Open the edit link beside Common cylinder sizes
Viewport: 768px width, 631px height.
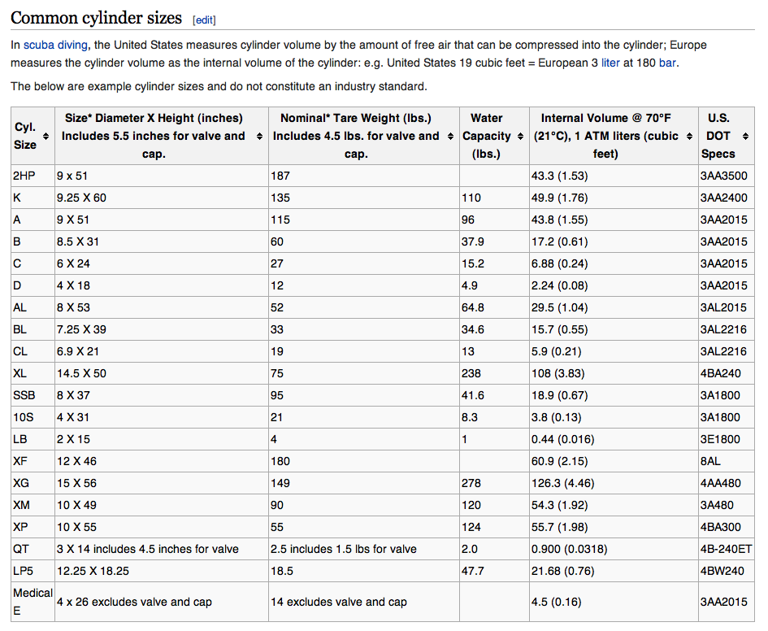(204, 20)
